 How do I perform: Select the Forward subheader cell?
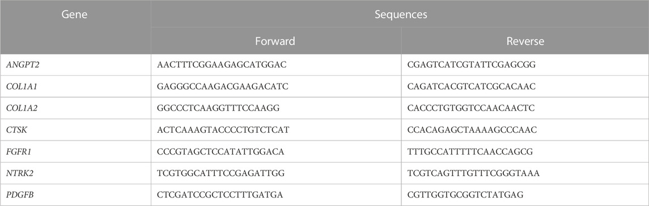point(275,41)
